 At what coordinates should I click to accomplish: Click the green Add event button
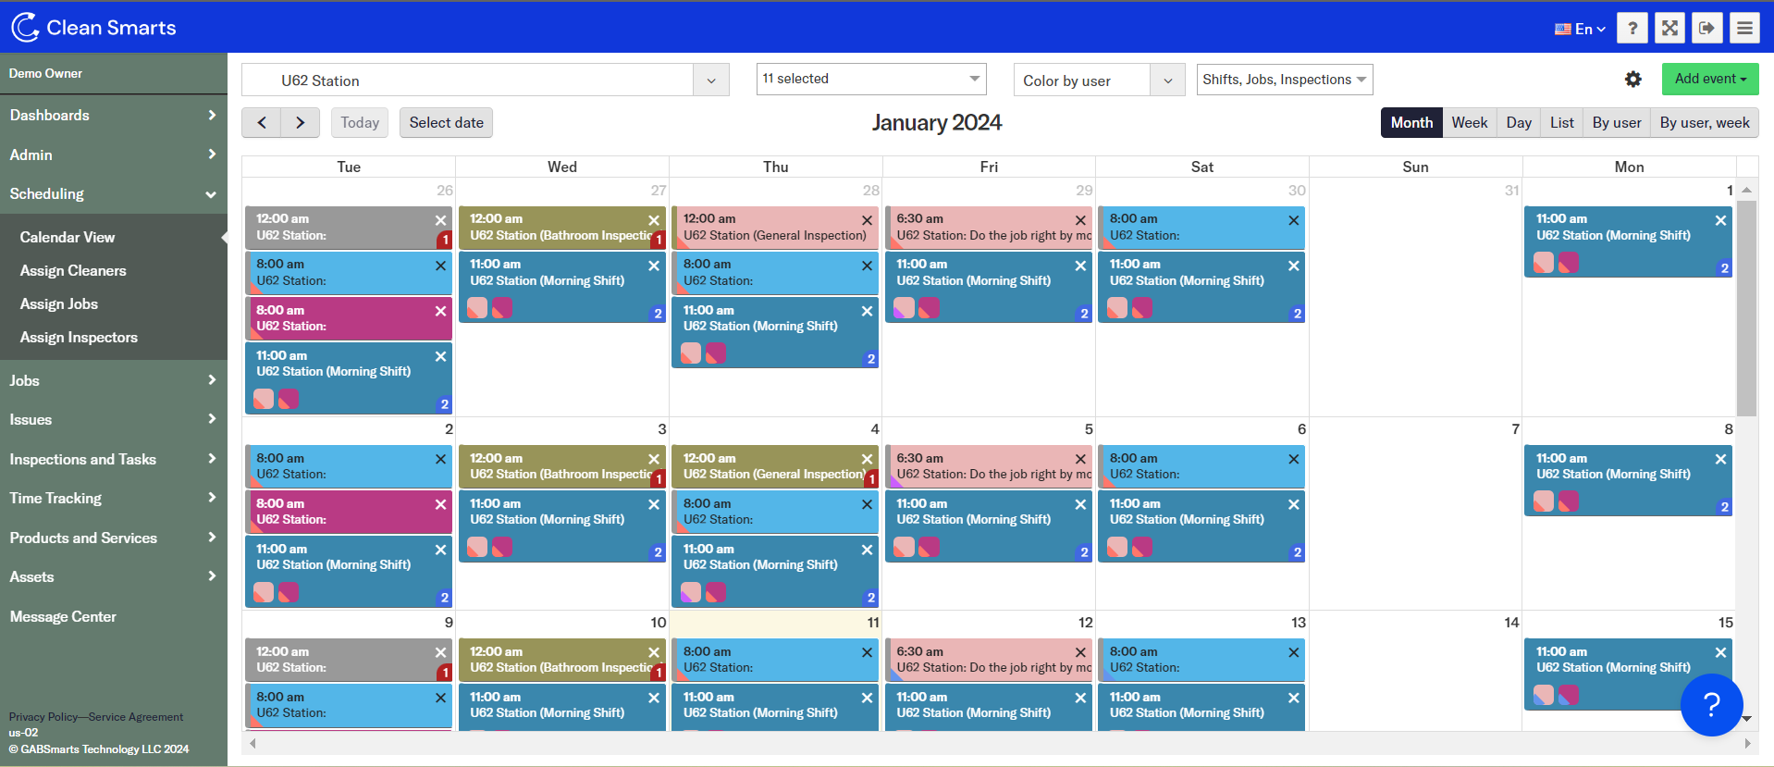[x=1709, y=80]
